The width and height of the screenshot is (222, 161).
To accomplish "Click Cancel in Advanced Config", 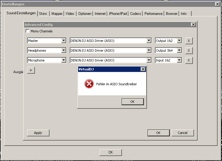I will click(x=183, y=133).
